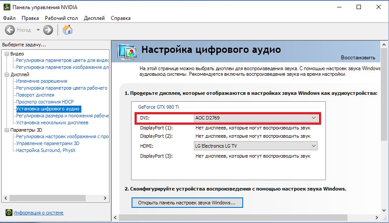The height and width of the screenshot is (223, 389).
Task: Click the Параметры 3D category label
Action: point(26,130)
